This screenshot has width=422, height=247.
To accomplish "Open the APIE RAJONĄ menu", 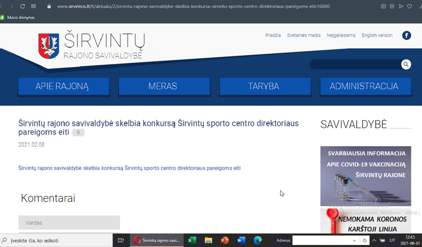I will click(64, 86).
